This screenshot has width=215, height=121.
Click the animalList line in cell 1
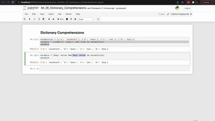point(87,39)
